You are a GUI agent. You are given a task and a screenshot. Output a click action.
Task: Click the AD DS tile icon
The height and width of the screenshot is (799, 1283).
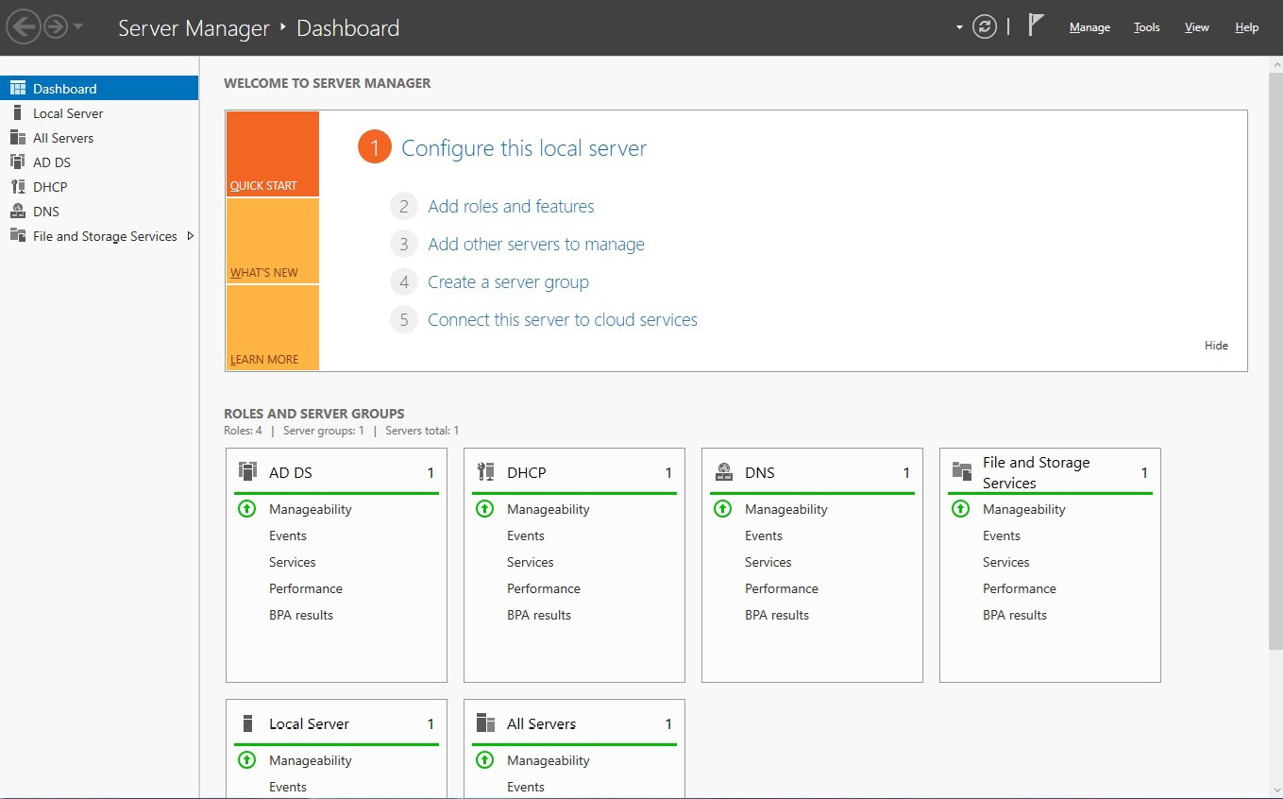click(247, 471)
